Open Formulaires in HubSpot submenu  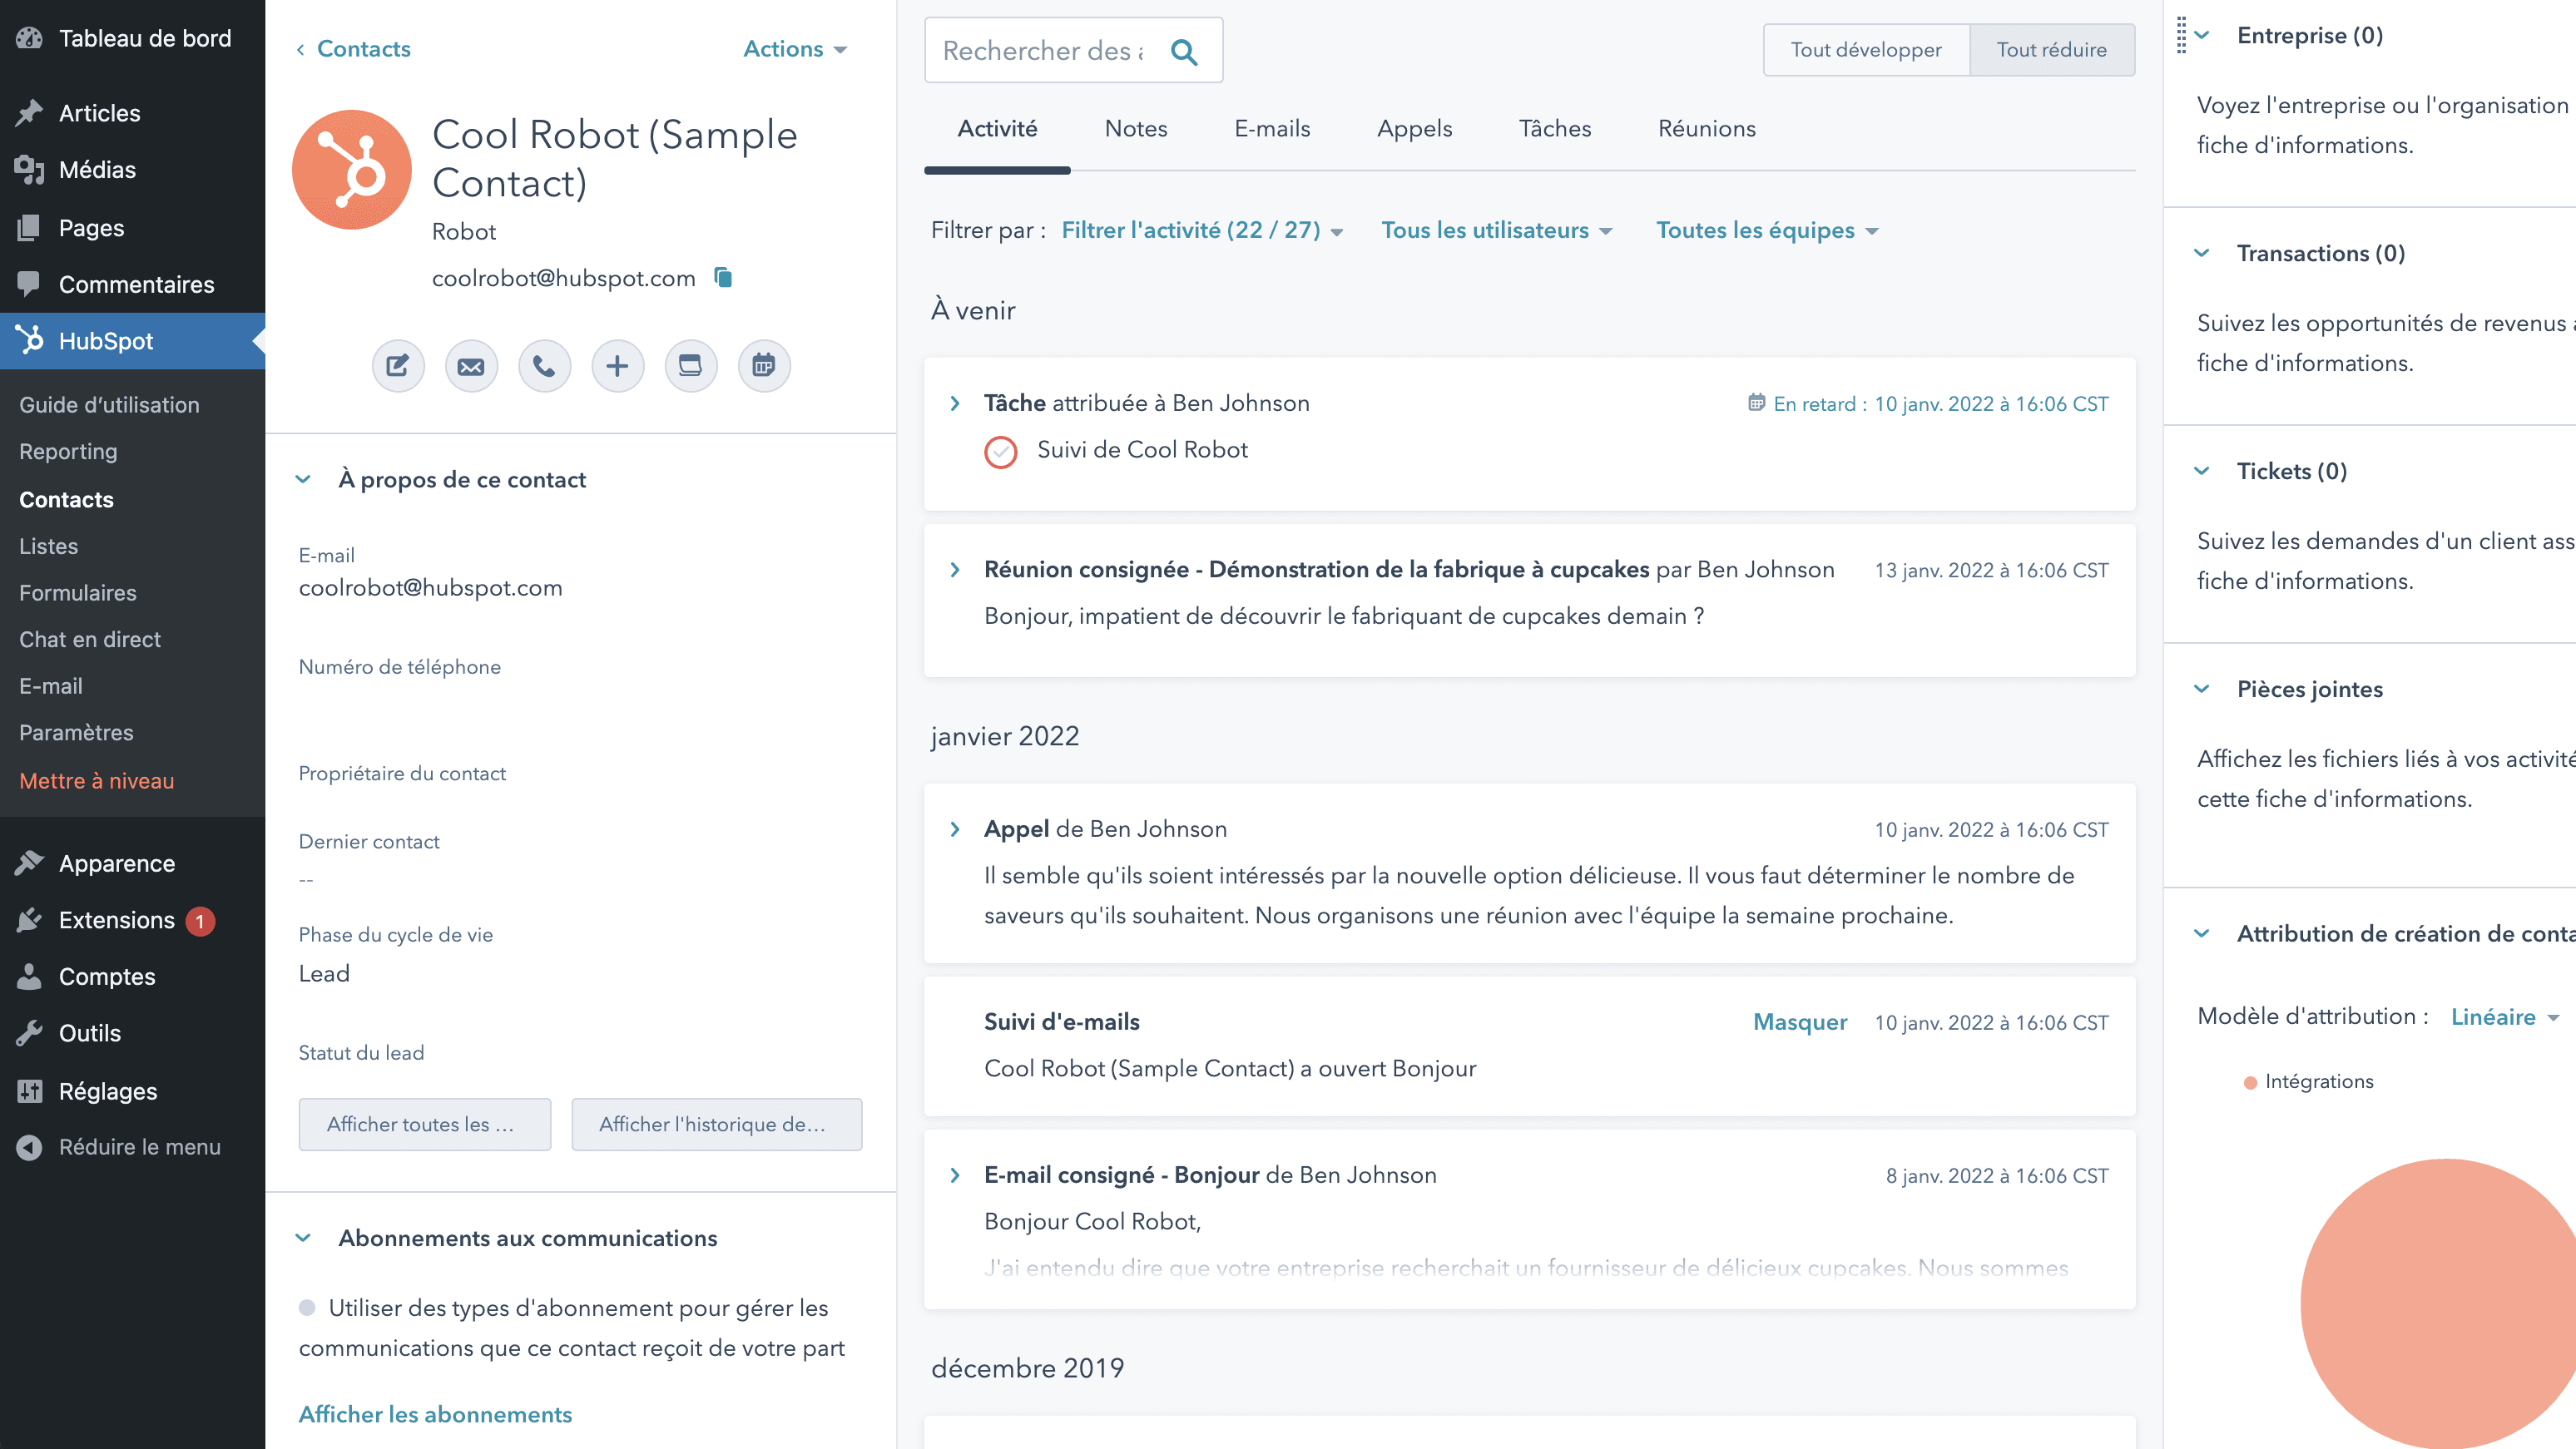tap(78, 593)
